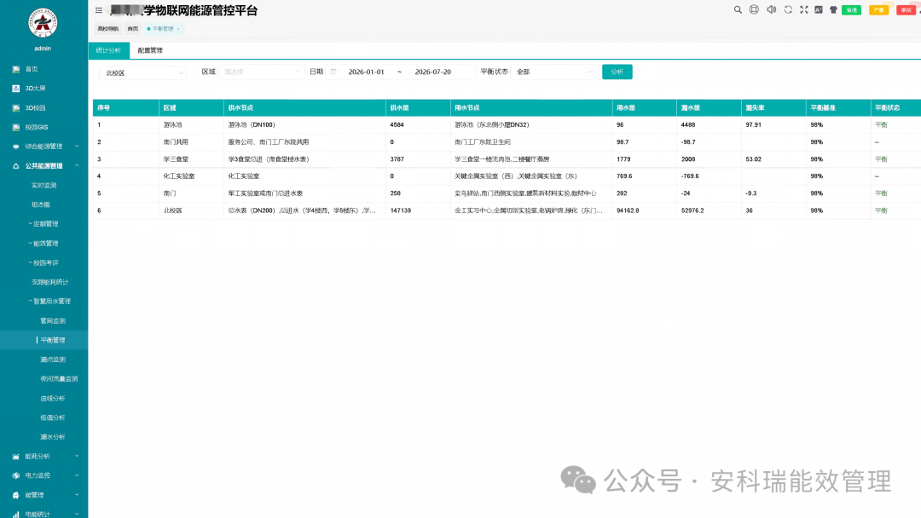Open 首页 in the sidebar
Screen dimensions: 921x518
[32, 69]
